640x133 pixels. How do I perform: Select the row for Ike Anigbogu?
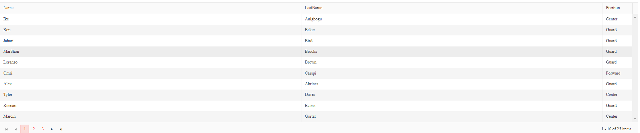tap(316, 19)
